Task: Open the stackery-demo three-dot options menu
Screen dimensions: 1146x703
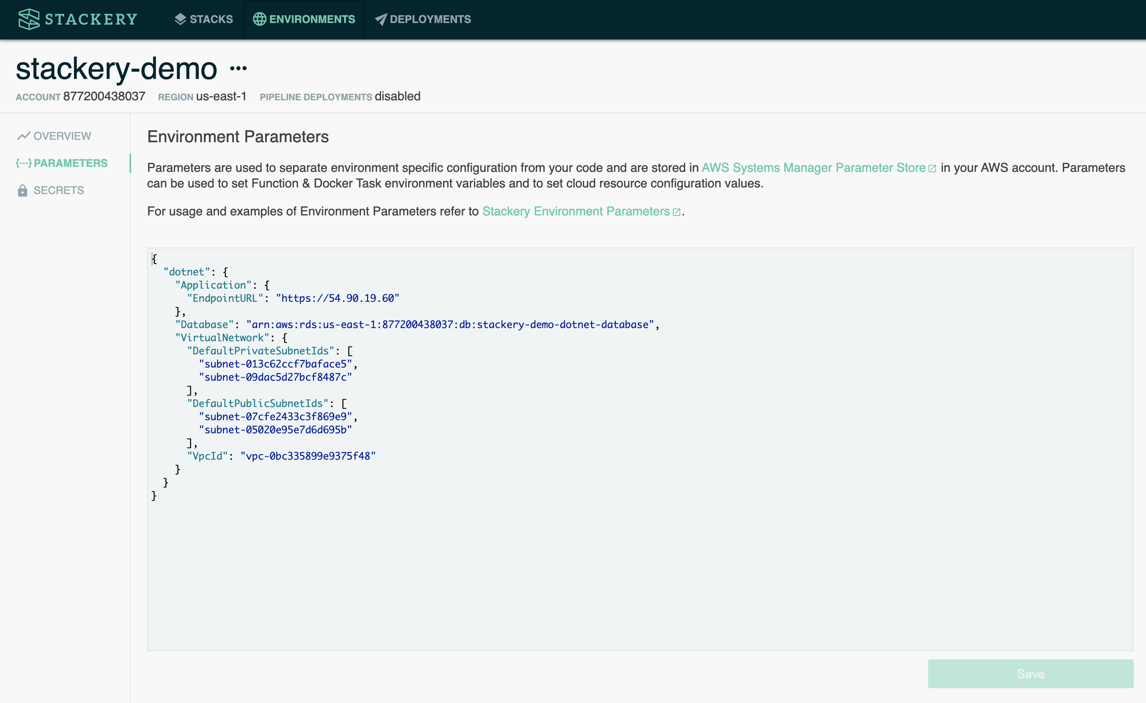Action: (238, 68)
